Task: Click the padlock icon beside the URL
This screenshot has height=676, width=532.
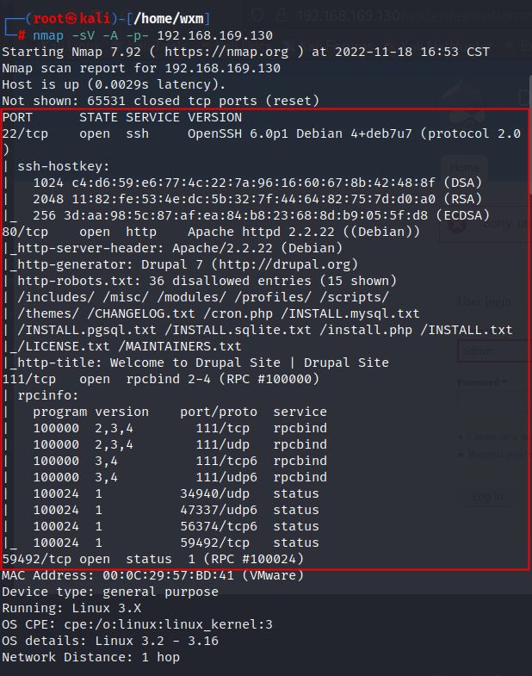Action: tap(282, 16)
